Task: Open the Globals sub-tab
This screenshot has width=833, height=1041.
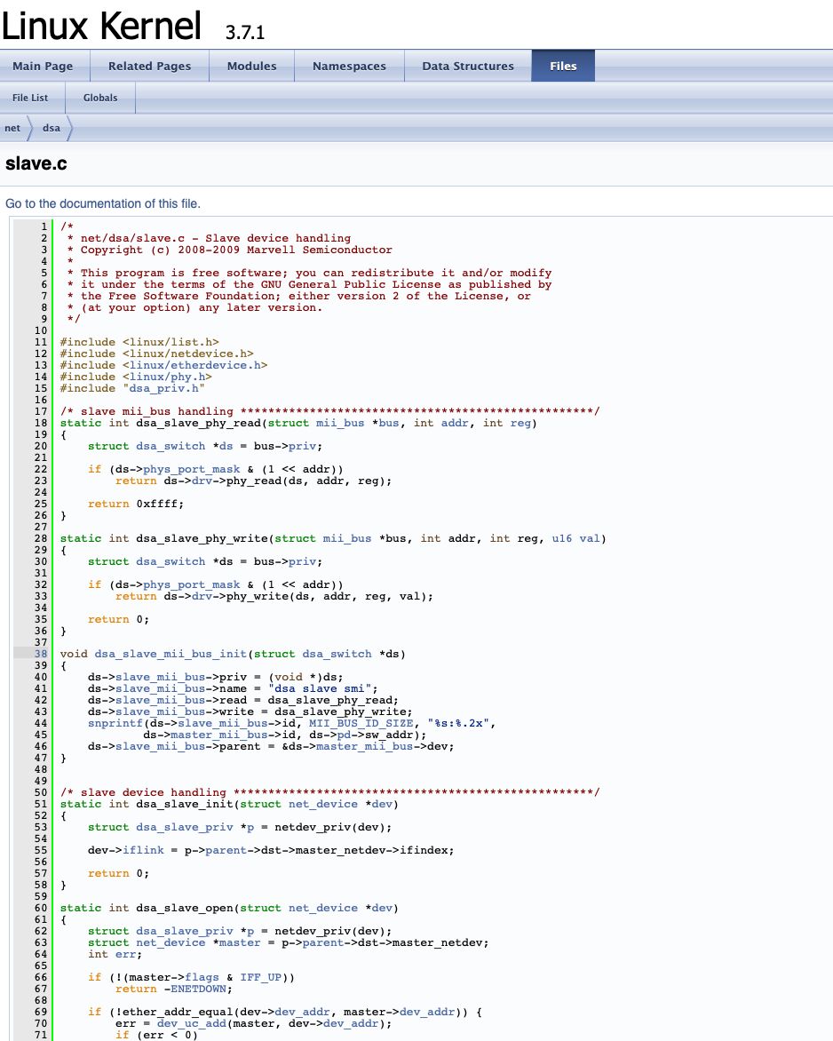Action: point(100,98)
